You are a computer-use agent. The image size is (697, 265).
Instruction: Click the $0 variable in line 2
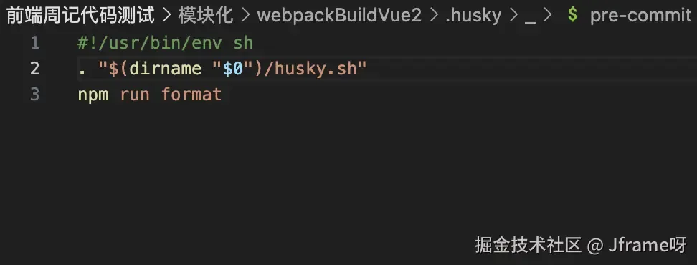point(233,69)
